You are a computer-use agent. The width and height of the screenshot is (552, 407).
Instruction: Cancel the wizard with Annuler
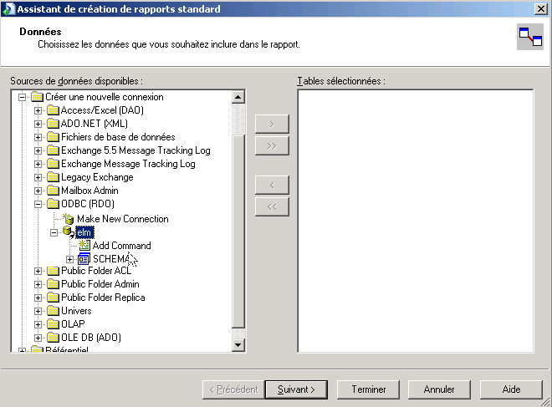coord(439,389)
